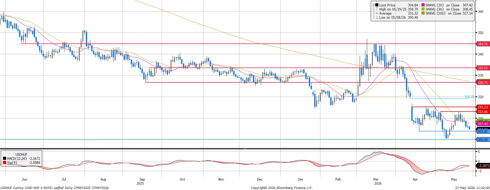Select the black Last Price swatch
490x190 pixels.
[x=377, y=5]
